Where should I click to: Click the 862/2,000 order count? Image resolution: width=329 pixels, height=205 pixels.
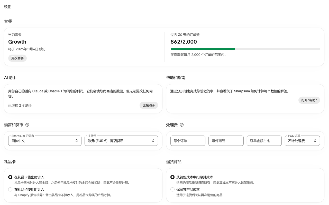184,42
